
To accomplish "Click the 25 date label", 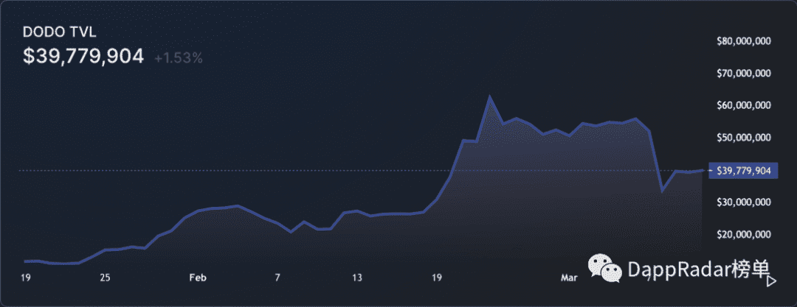I will tap(106, 278).
